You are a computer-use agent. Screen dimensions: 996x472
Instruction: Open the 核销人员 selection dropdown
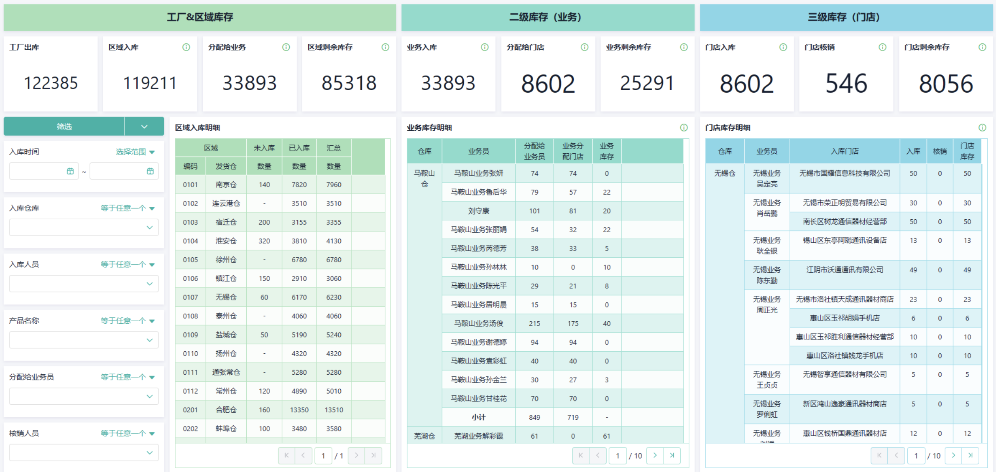(84, 453)
